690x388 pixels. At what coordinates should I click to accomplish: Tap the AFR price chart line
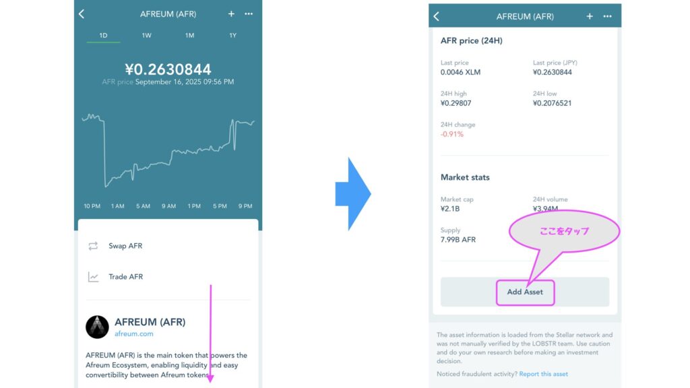pyautogui.click(x=168, y=150)
